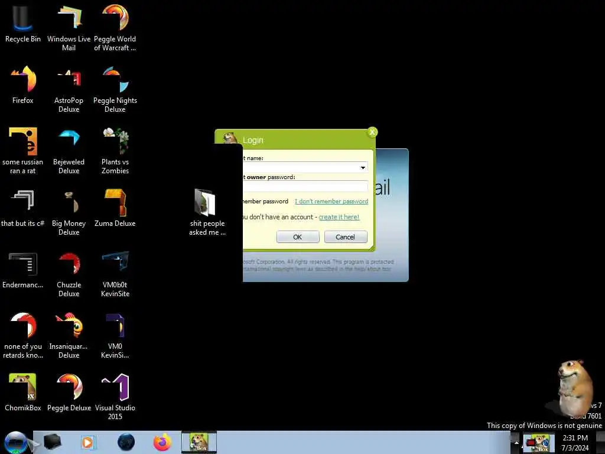Show hidden tray icons arrow
Screen dimensions: 605x454
pos(516,442)
